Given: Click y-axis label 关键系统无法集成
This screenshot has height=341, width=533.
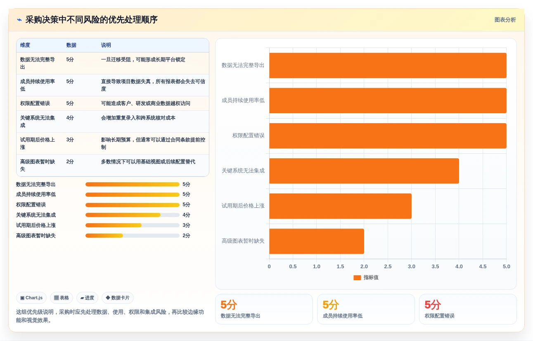Looking at the screenshot, I should coord(243,171).
